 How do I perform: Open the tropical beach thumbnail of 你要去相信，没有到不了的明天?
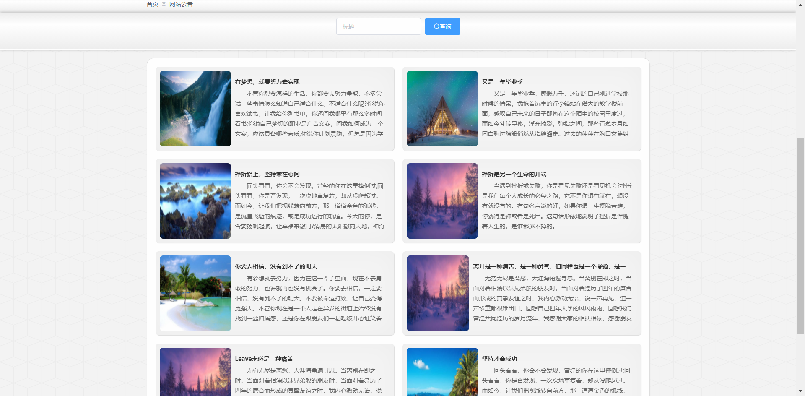click(195, 293)
